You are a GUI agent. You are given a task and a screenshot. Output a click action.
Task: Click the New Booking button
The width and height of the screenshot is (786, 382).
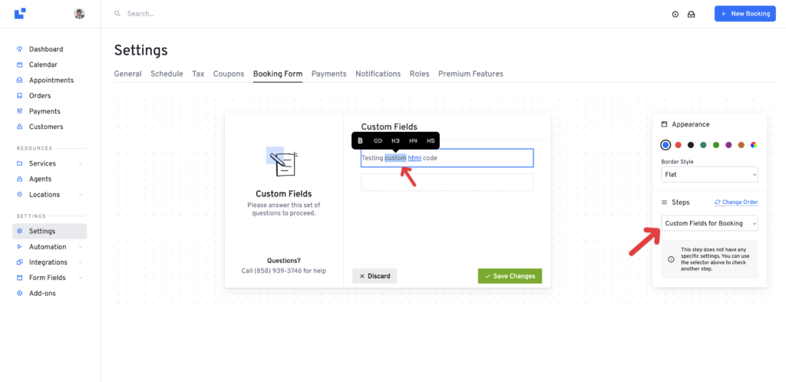pyautogui.click(x=745, y=14)
